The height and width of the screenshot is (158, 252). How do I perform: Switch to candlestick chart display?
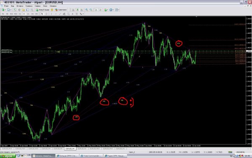click(x=77, y=10)
